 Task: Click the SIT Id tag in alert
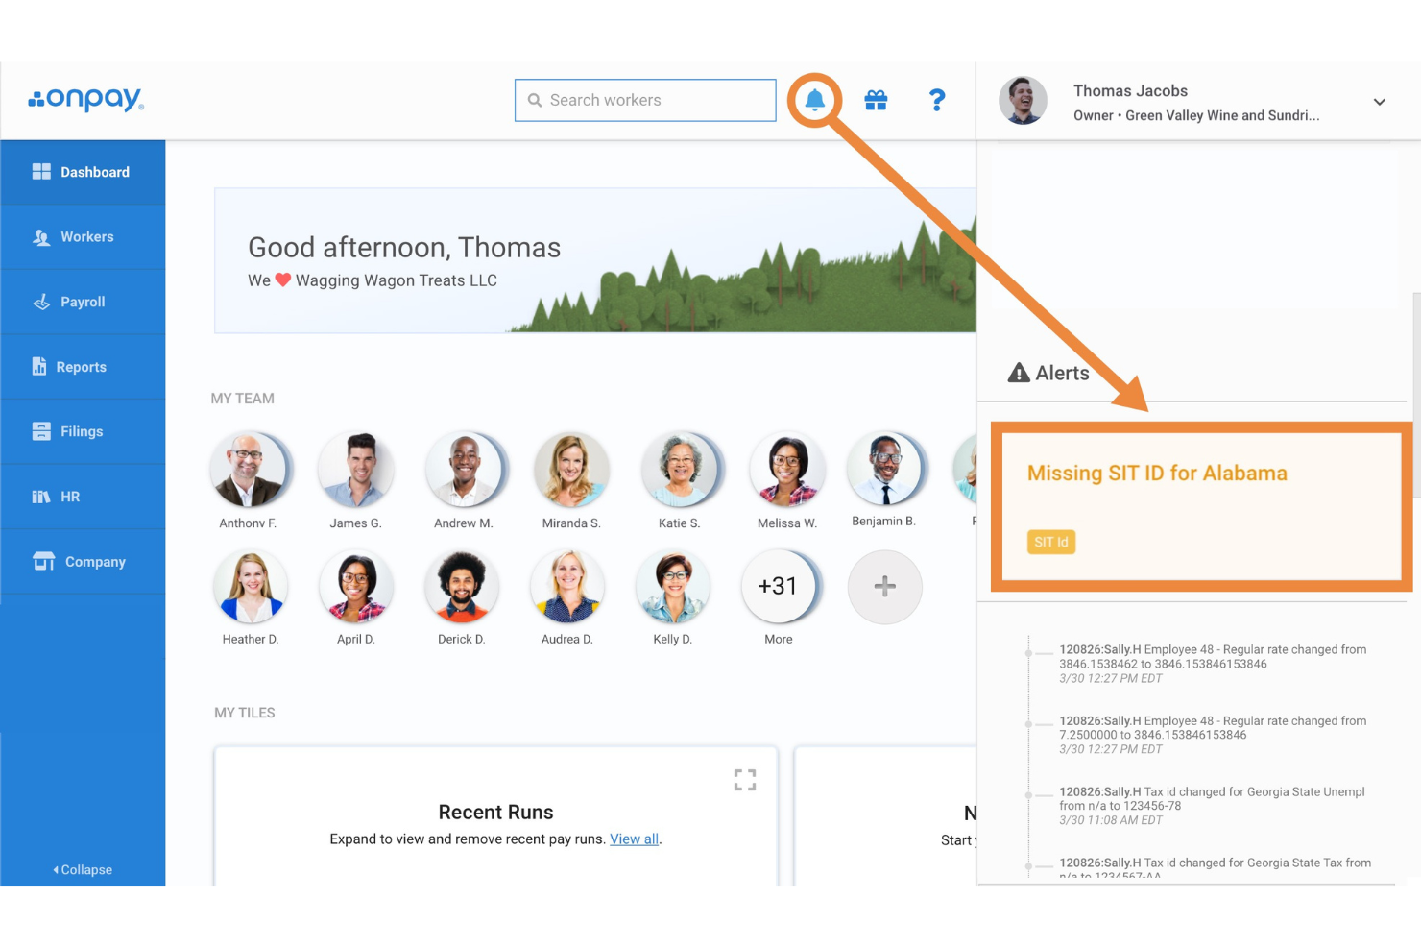coord(1051,542)
